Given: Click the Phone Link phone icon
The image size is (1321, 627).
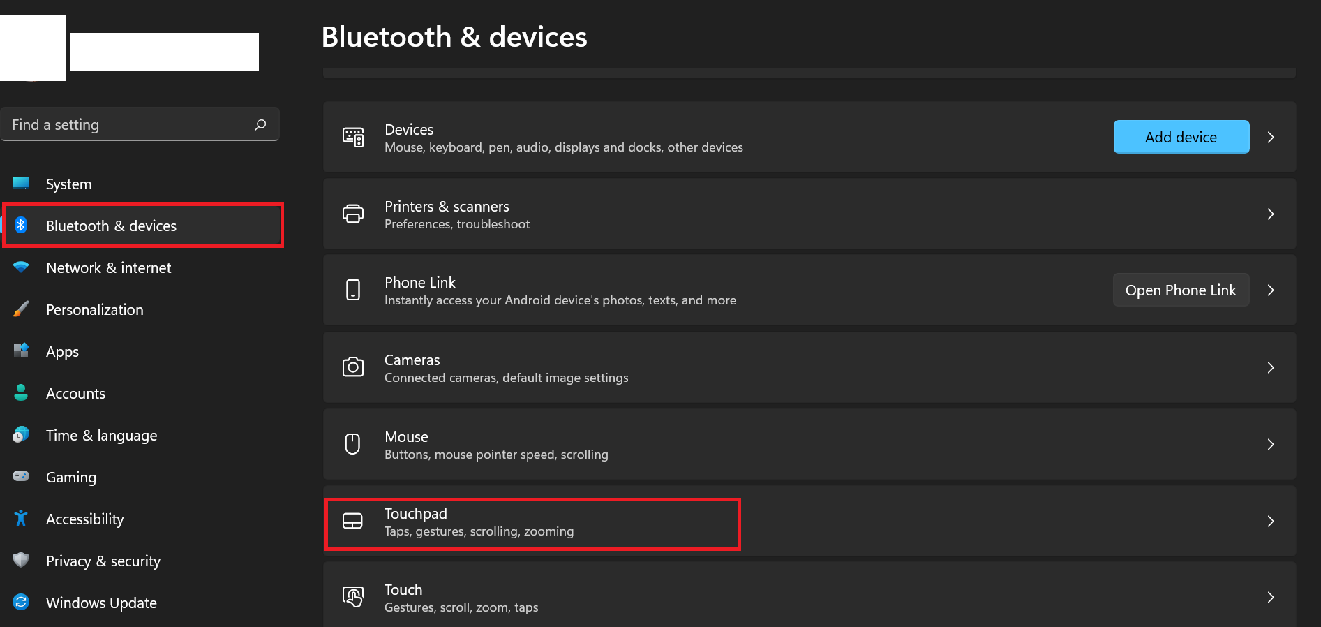Looking at the screenshot, I should tap(353, 290).
